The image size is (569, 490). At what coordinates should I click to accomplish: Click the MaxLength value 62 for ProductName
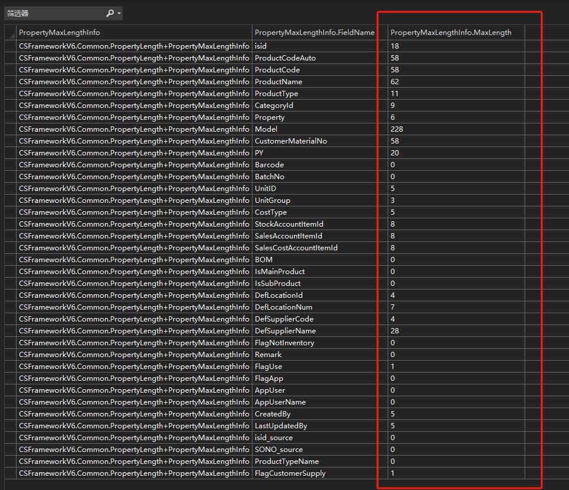click(395, 82)
